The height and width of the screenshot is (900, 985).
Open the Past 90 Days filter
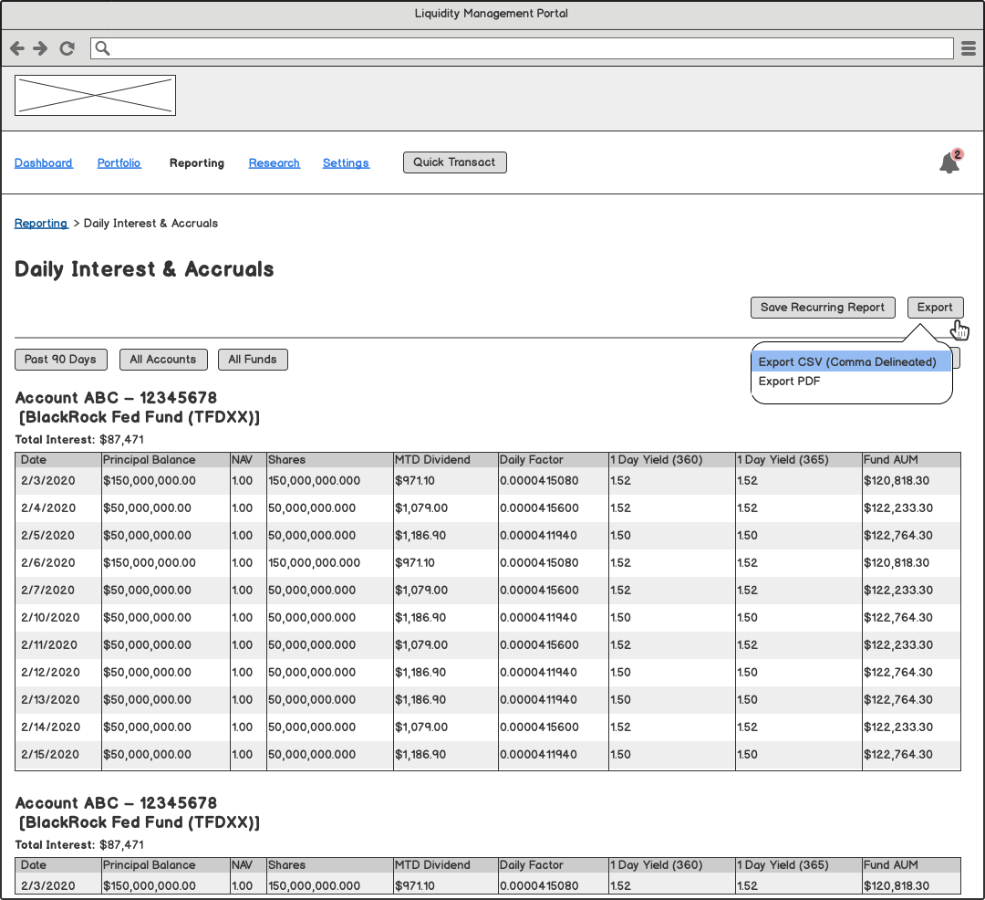tap(61, 360)
